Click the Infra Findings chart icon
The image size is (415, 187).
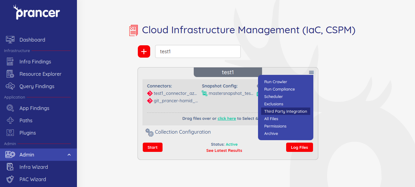(x=10, y=62)
